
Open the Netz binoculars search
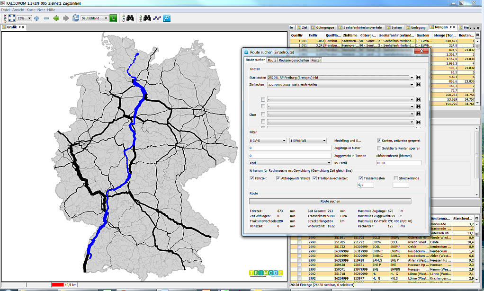(147, 18)
